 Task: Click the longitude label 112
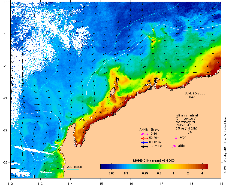pyautogui.click(x=11, y=184)
